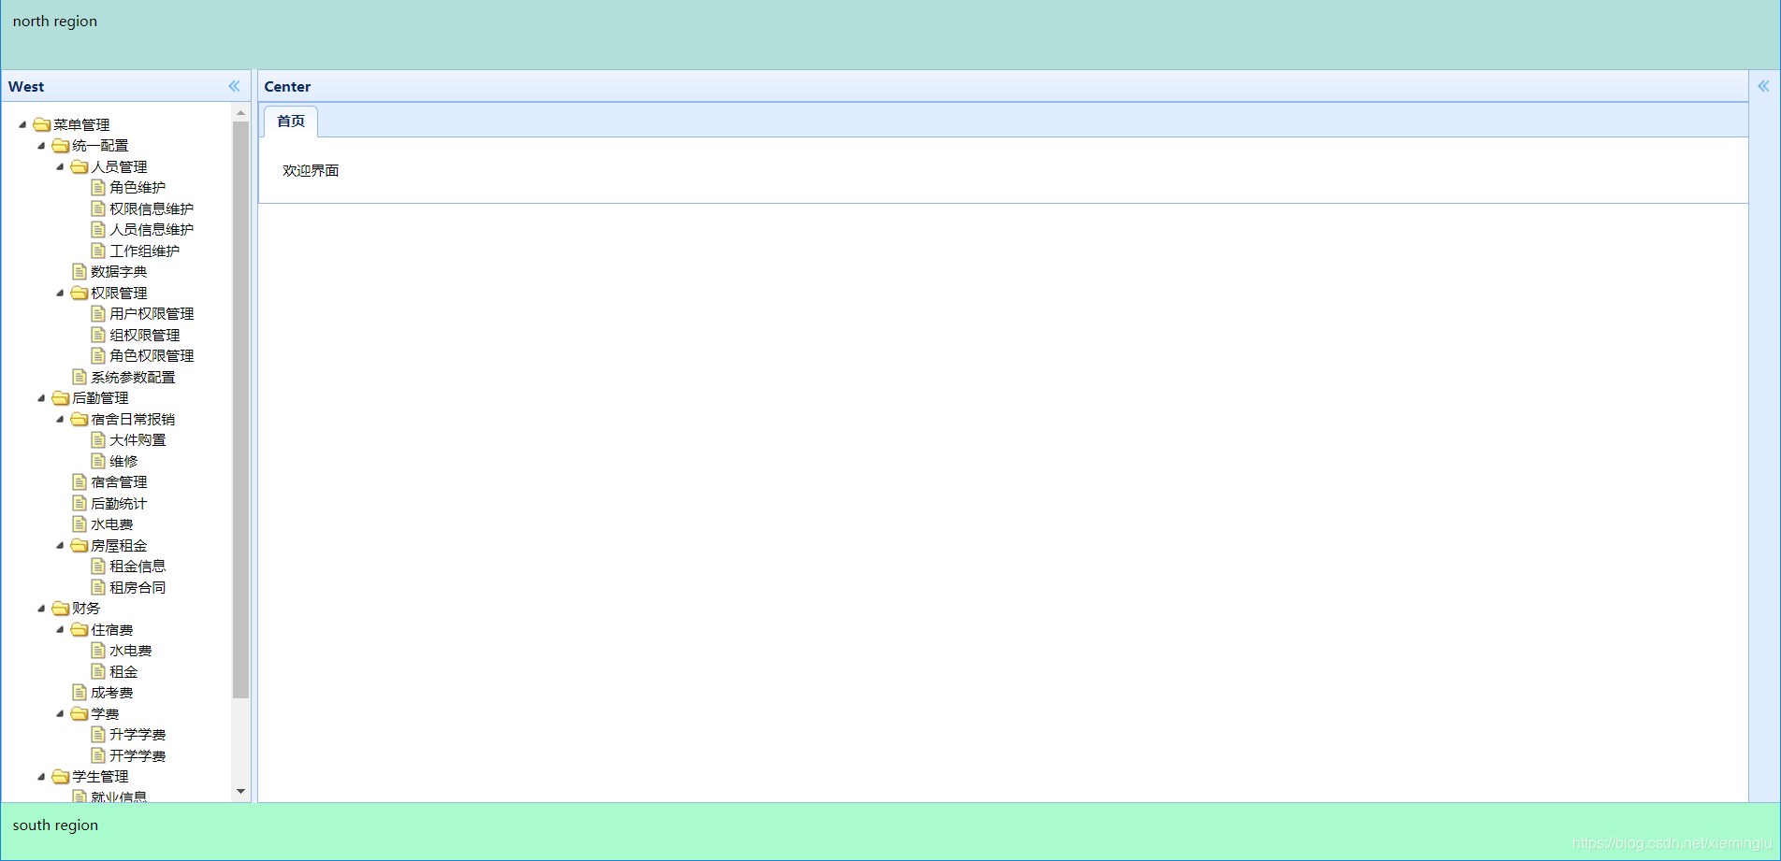Click the file icon beside 工作组维护
The width and height of the screenshot is (1781, 861).
(x=97, y=251)
